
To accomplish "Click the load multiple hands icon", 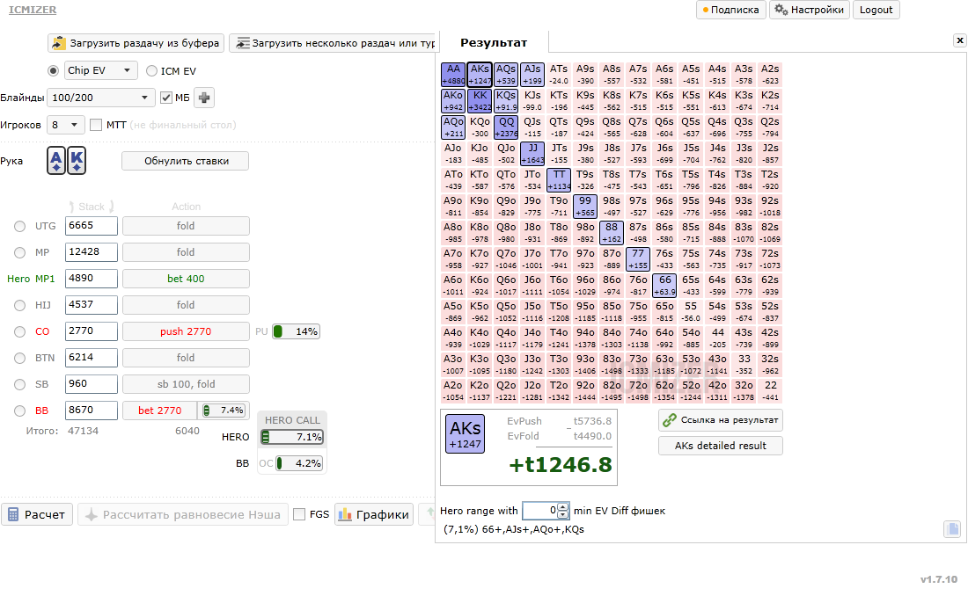I will pyautogui.click(x=243, y=43).
